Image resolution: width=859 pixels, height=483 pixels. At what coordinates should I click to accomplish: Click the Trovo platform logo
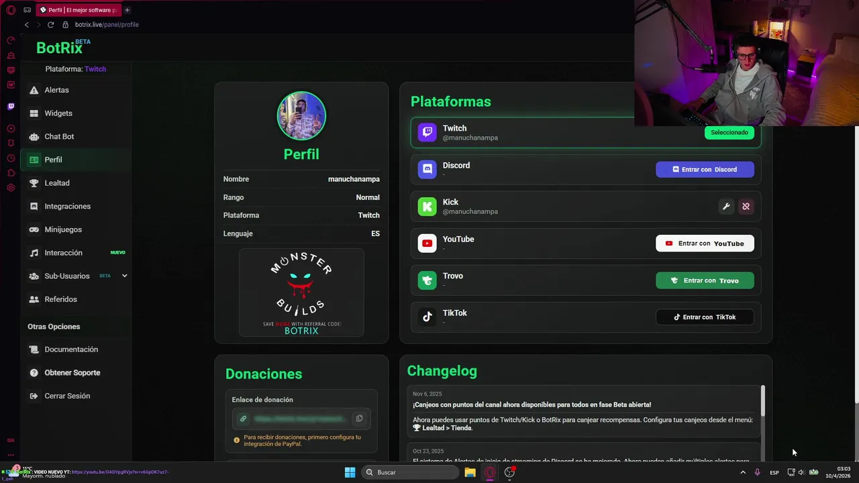pos(427,280)
